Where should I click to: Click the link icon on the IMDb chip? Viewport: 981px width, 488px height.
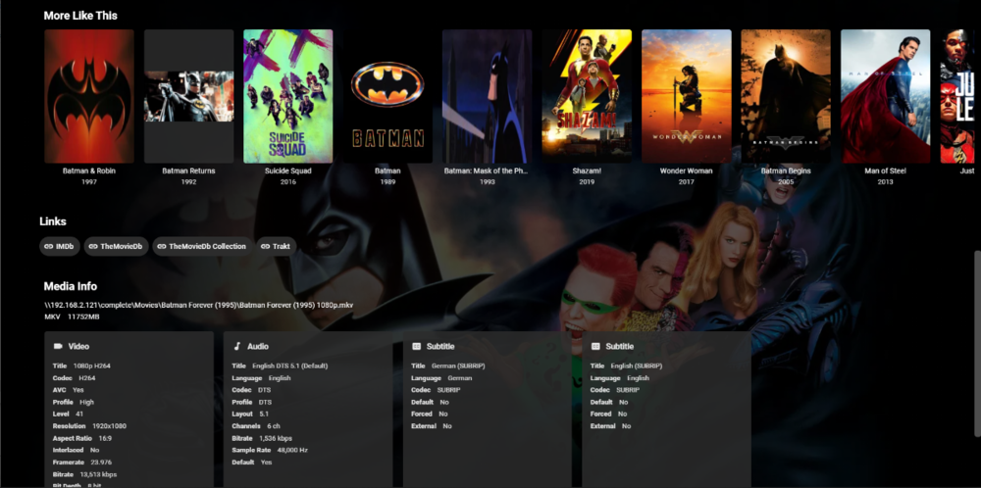click(49, 246)
